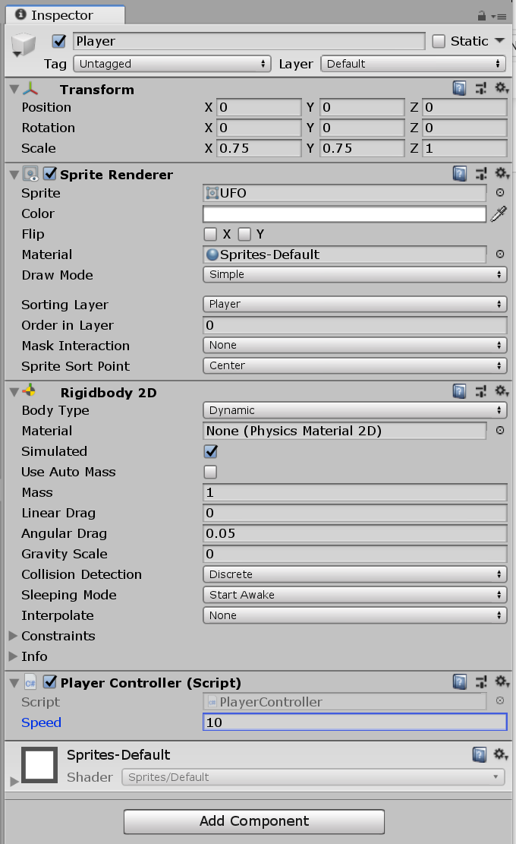Open Sprite Renderer help reference icon
Screen dimensions: 516x844
(460, 173)
